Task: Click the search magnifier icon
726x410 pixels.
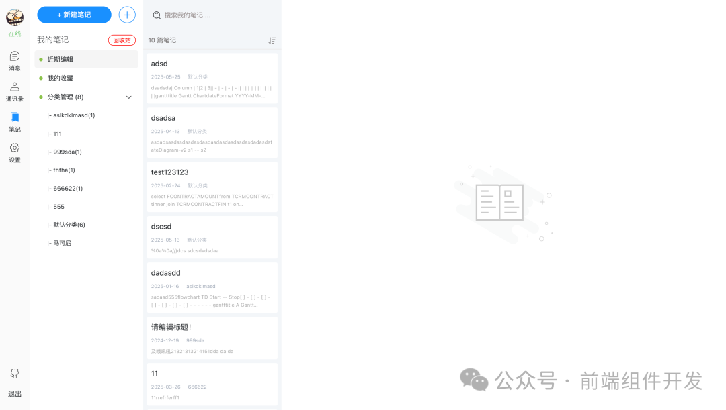Action: point(157,15)
